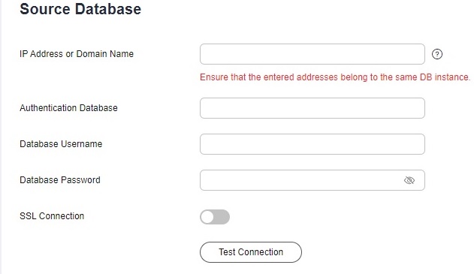Screen dimensions: 474x274
Task: Click the 'IP Address or Domain Name' label
Action: click(77, 54)
